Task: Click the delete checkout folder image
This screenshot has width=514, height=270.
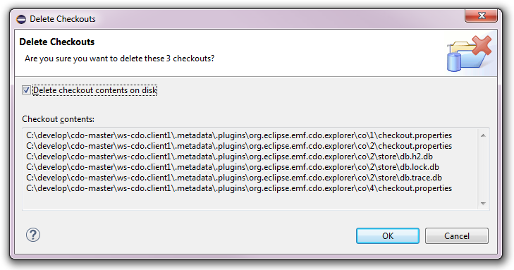Action: coord(470,54)
